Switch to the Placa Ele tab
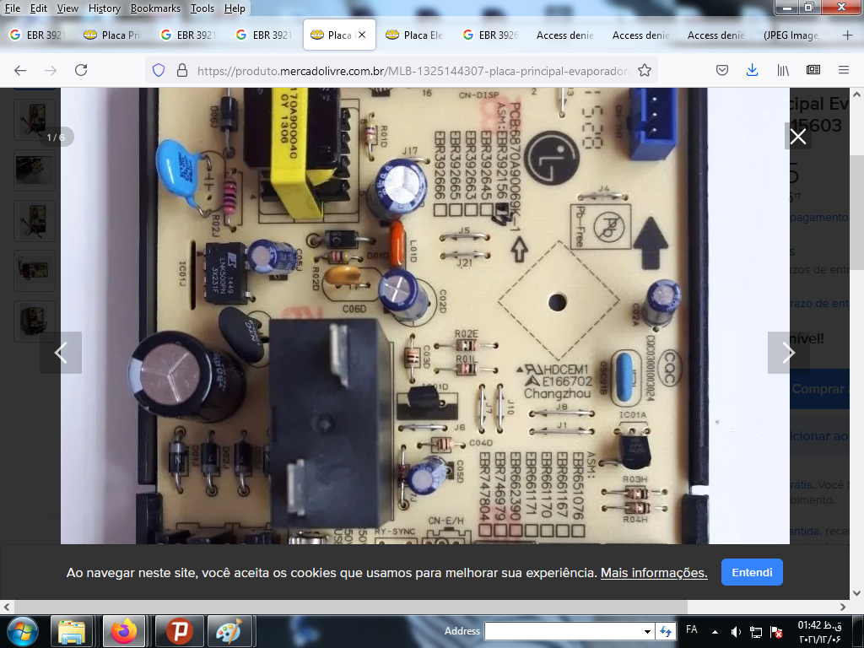The image size is (864, 648). pyautogui.click(x=415, y=35)
